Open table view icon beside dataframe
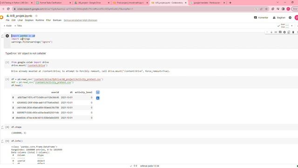 (x=98, y=92)
